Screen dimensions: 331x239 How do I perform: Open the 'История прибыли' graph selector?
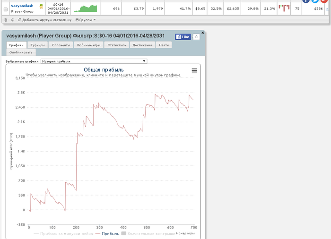pos(94,61)
